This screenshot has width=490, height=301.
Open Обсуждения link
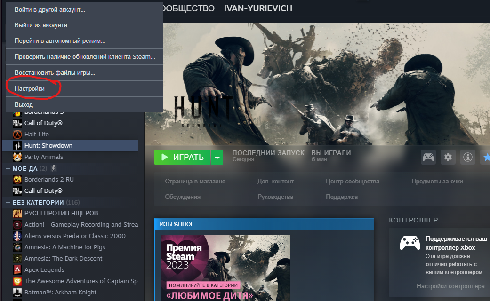[183, 197]
